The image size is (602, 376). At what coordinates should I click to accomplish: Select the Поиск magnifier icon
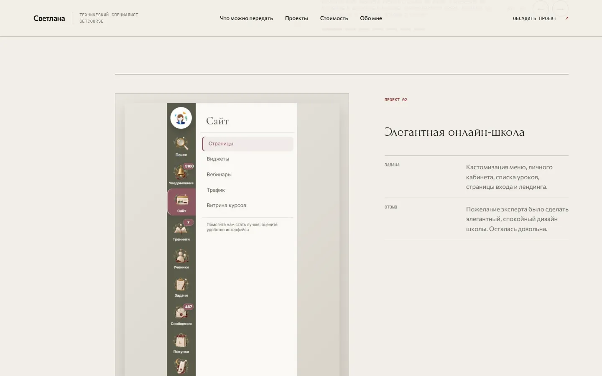tap(181, 143)
